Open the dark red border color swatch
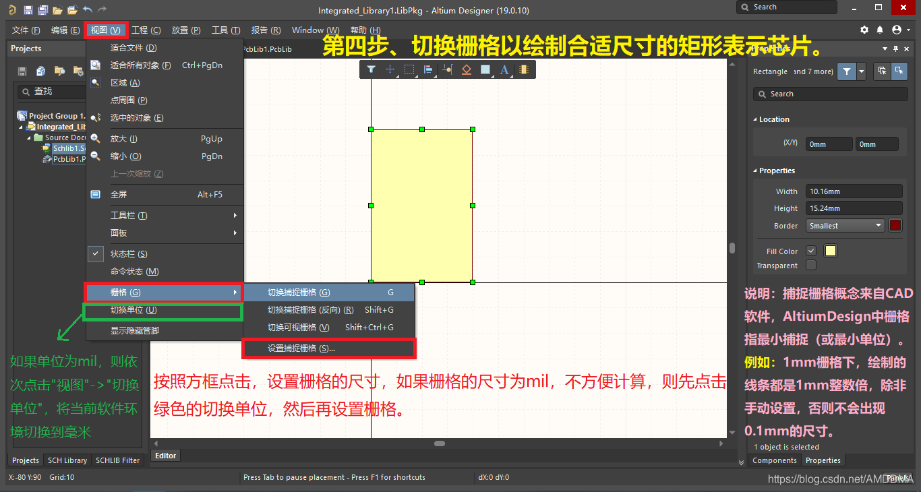The height and width of the screenshot is (492, 921). tap(895, 226)
